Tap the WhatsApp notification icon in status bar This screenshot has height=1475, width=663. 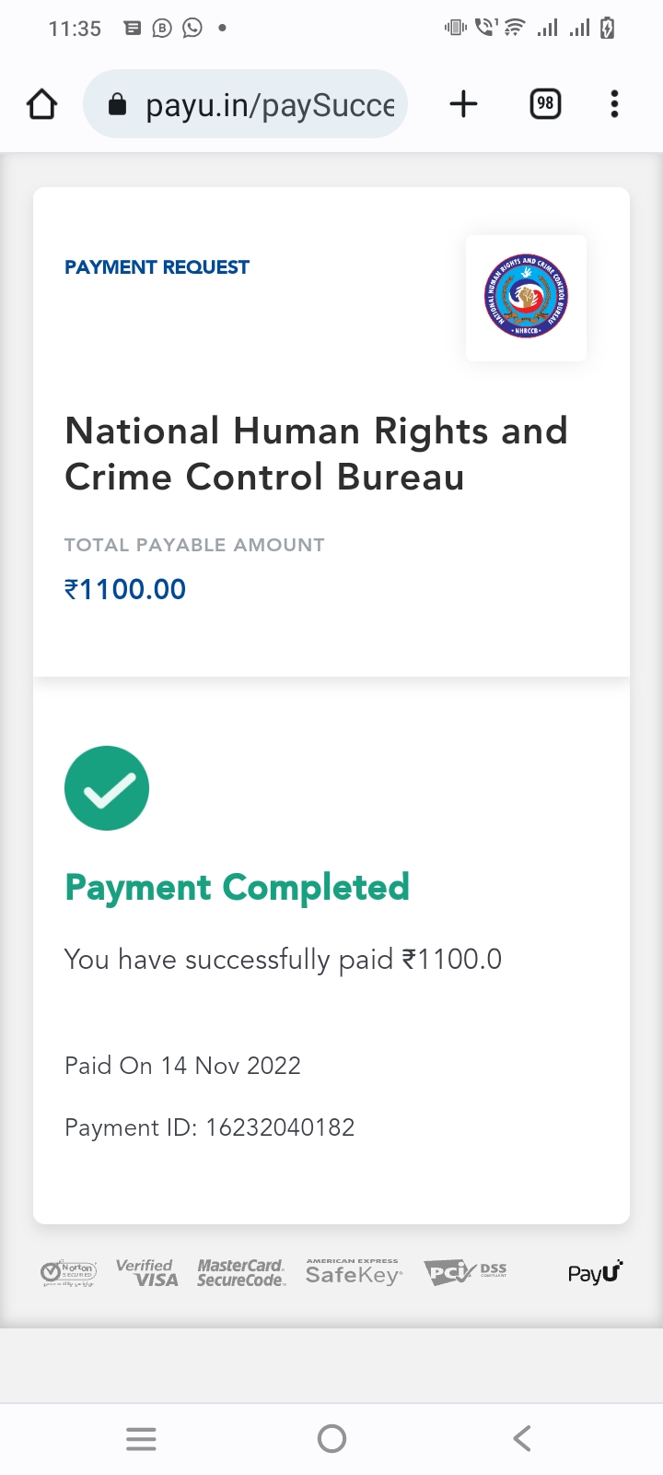point(192,29)
